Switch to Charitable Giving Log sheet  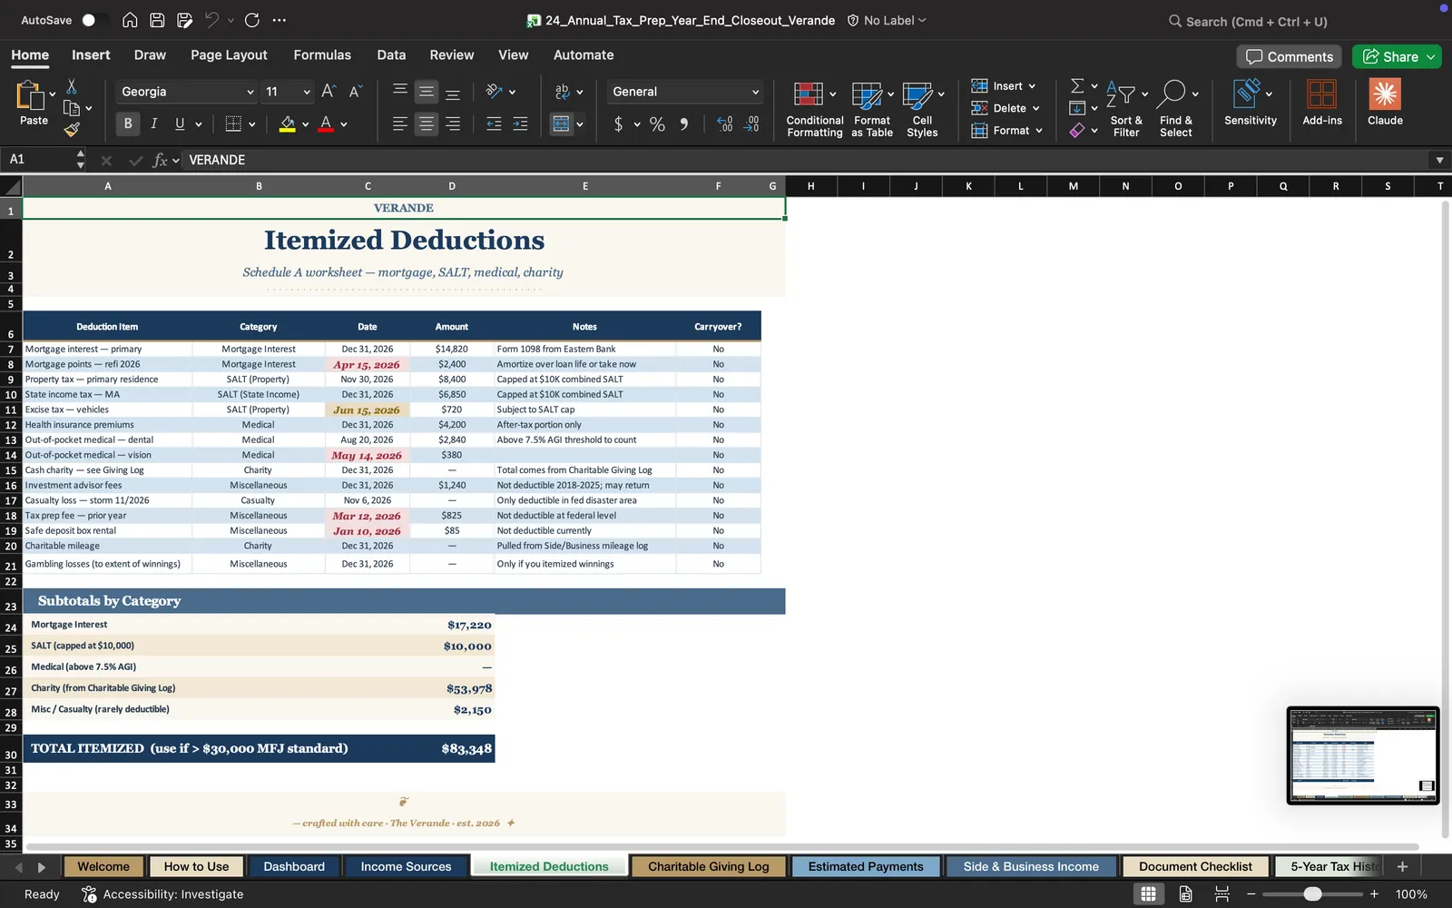(708, 866)
